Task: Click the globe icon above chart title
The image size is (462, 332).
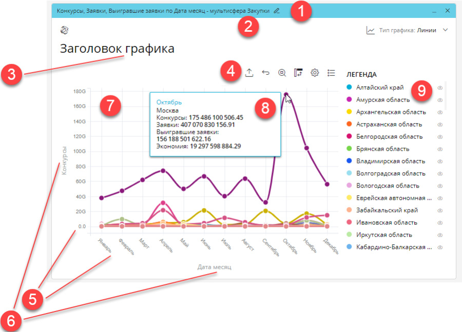Action: [64, 30]
